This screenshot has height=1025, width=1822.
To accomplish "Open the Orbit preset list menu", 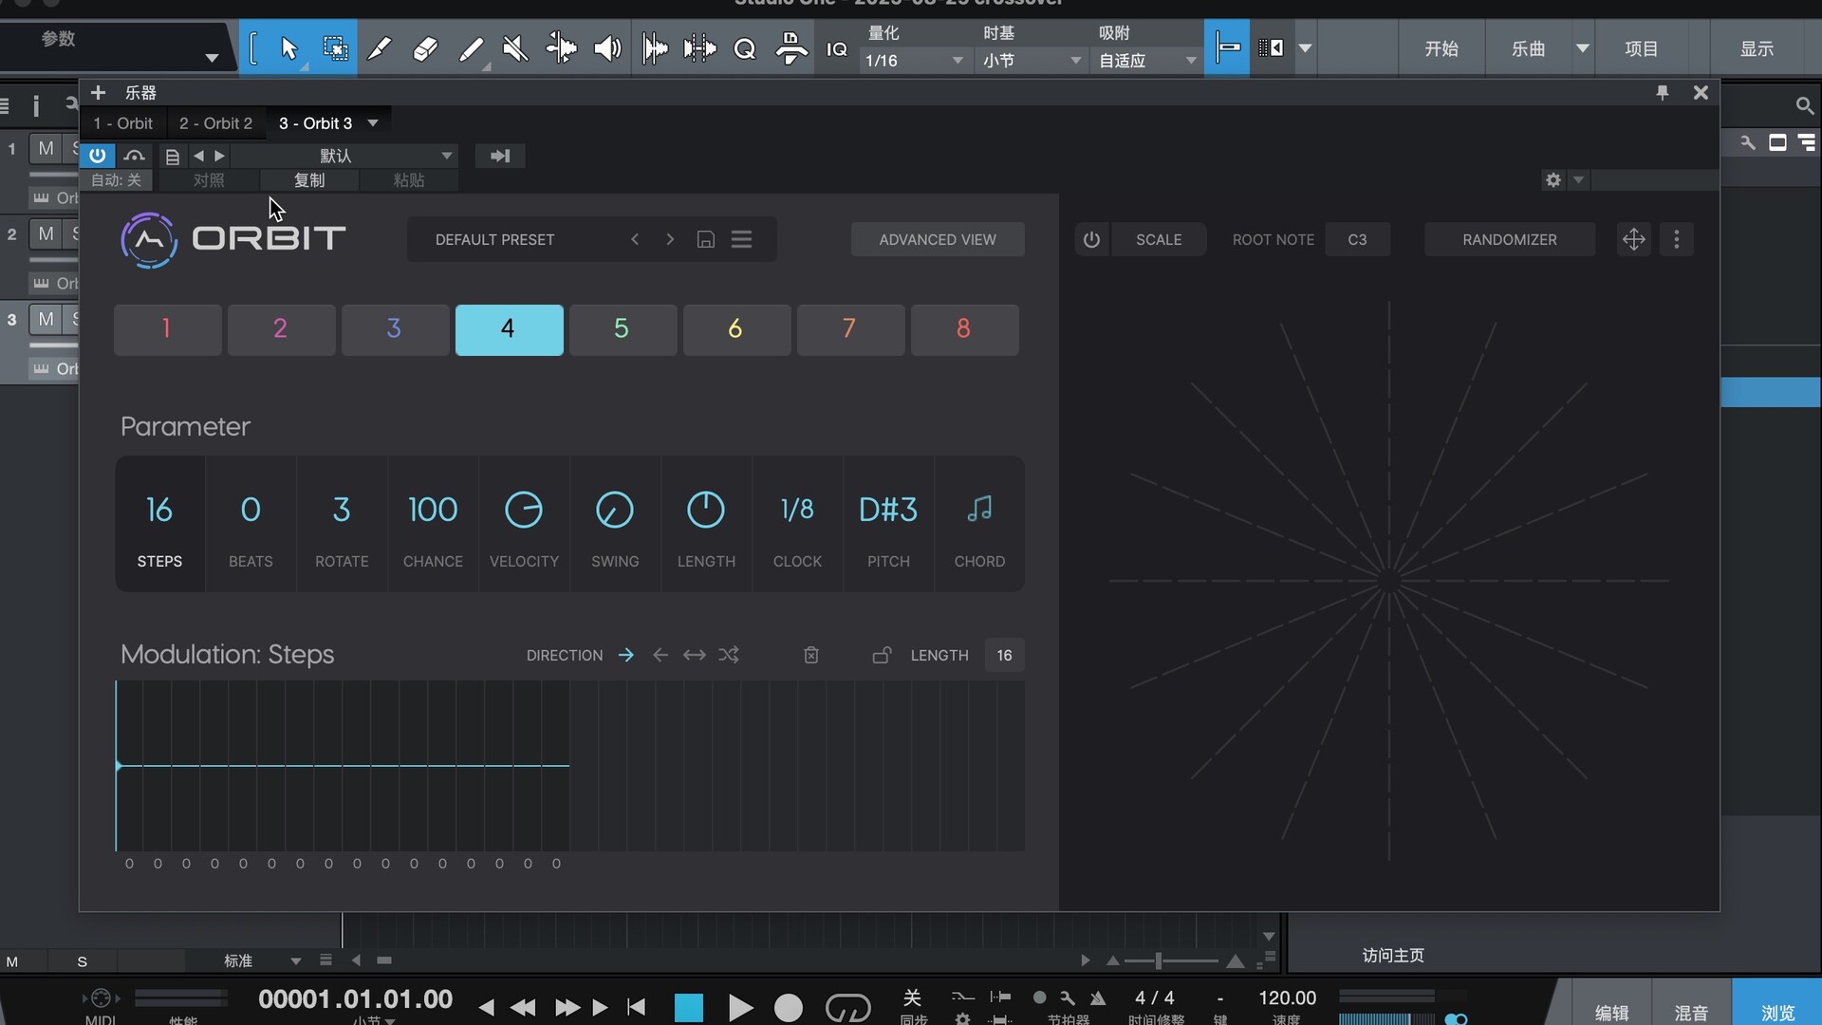I will tap(742, 239).
